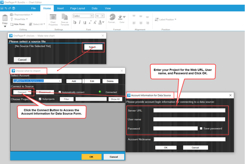Click the bottom-right alignment icon

tap(148, 23)
